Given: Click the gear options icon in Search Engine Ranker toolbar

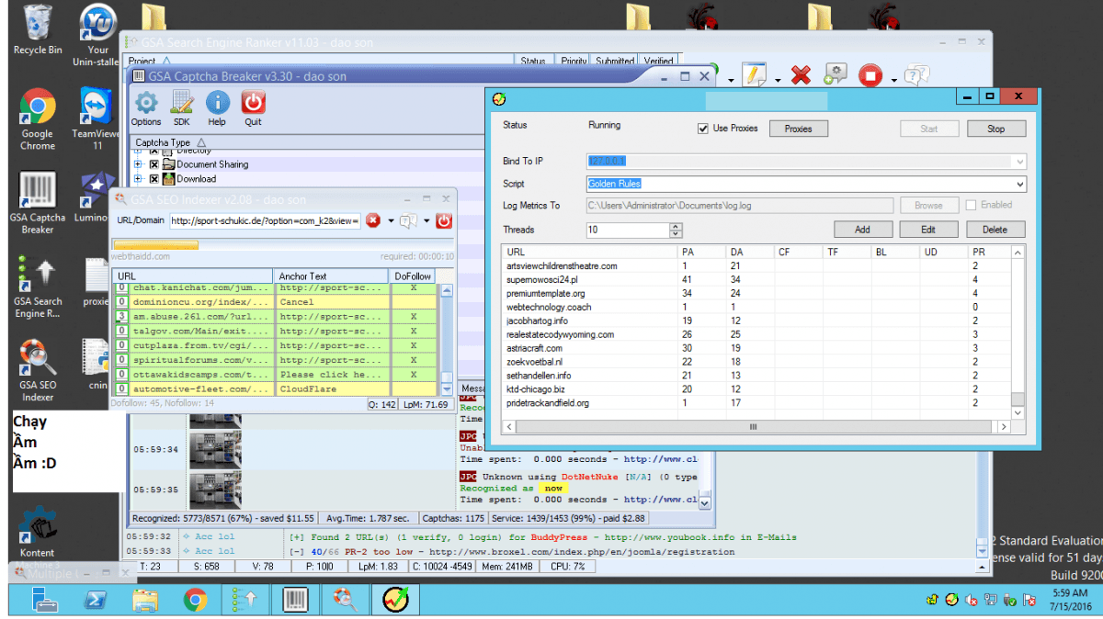Looking at the screenshot, I should point(835,75).
